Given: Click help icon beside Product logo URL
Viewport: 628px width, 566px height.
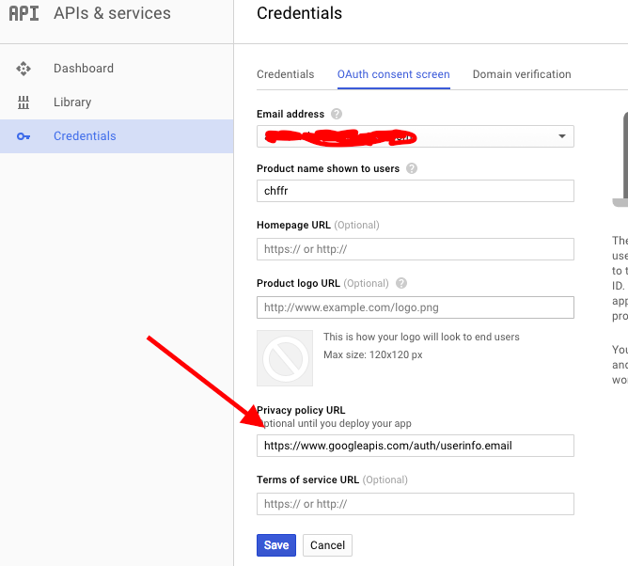Looking at the screenshot, I should (401, 283).
